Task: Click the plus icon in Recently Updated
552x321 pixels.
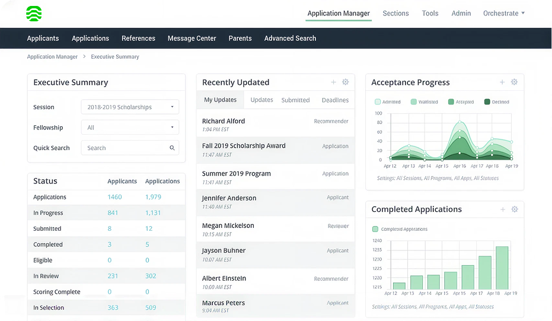Action: pyautogui.click(x=333, y=82)
